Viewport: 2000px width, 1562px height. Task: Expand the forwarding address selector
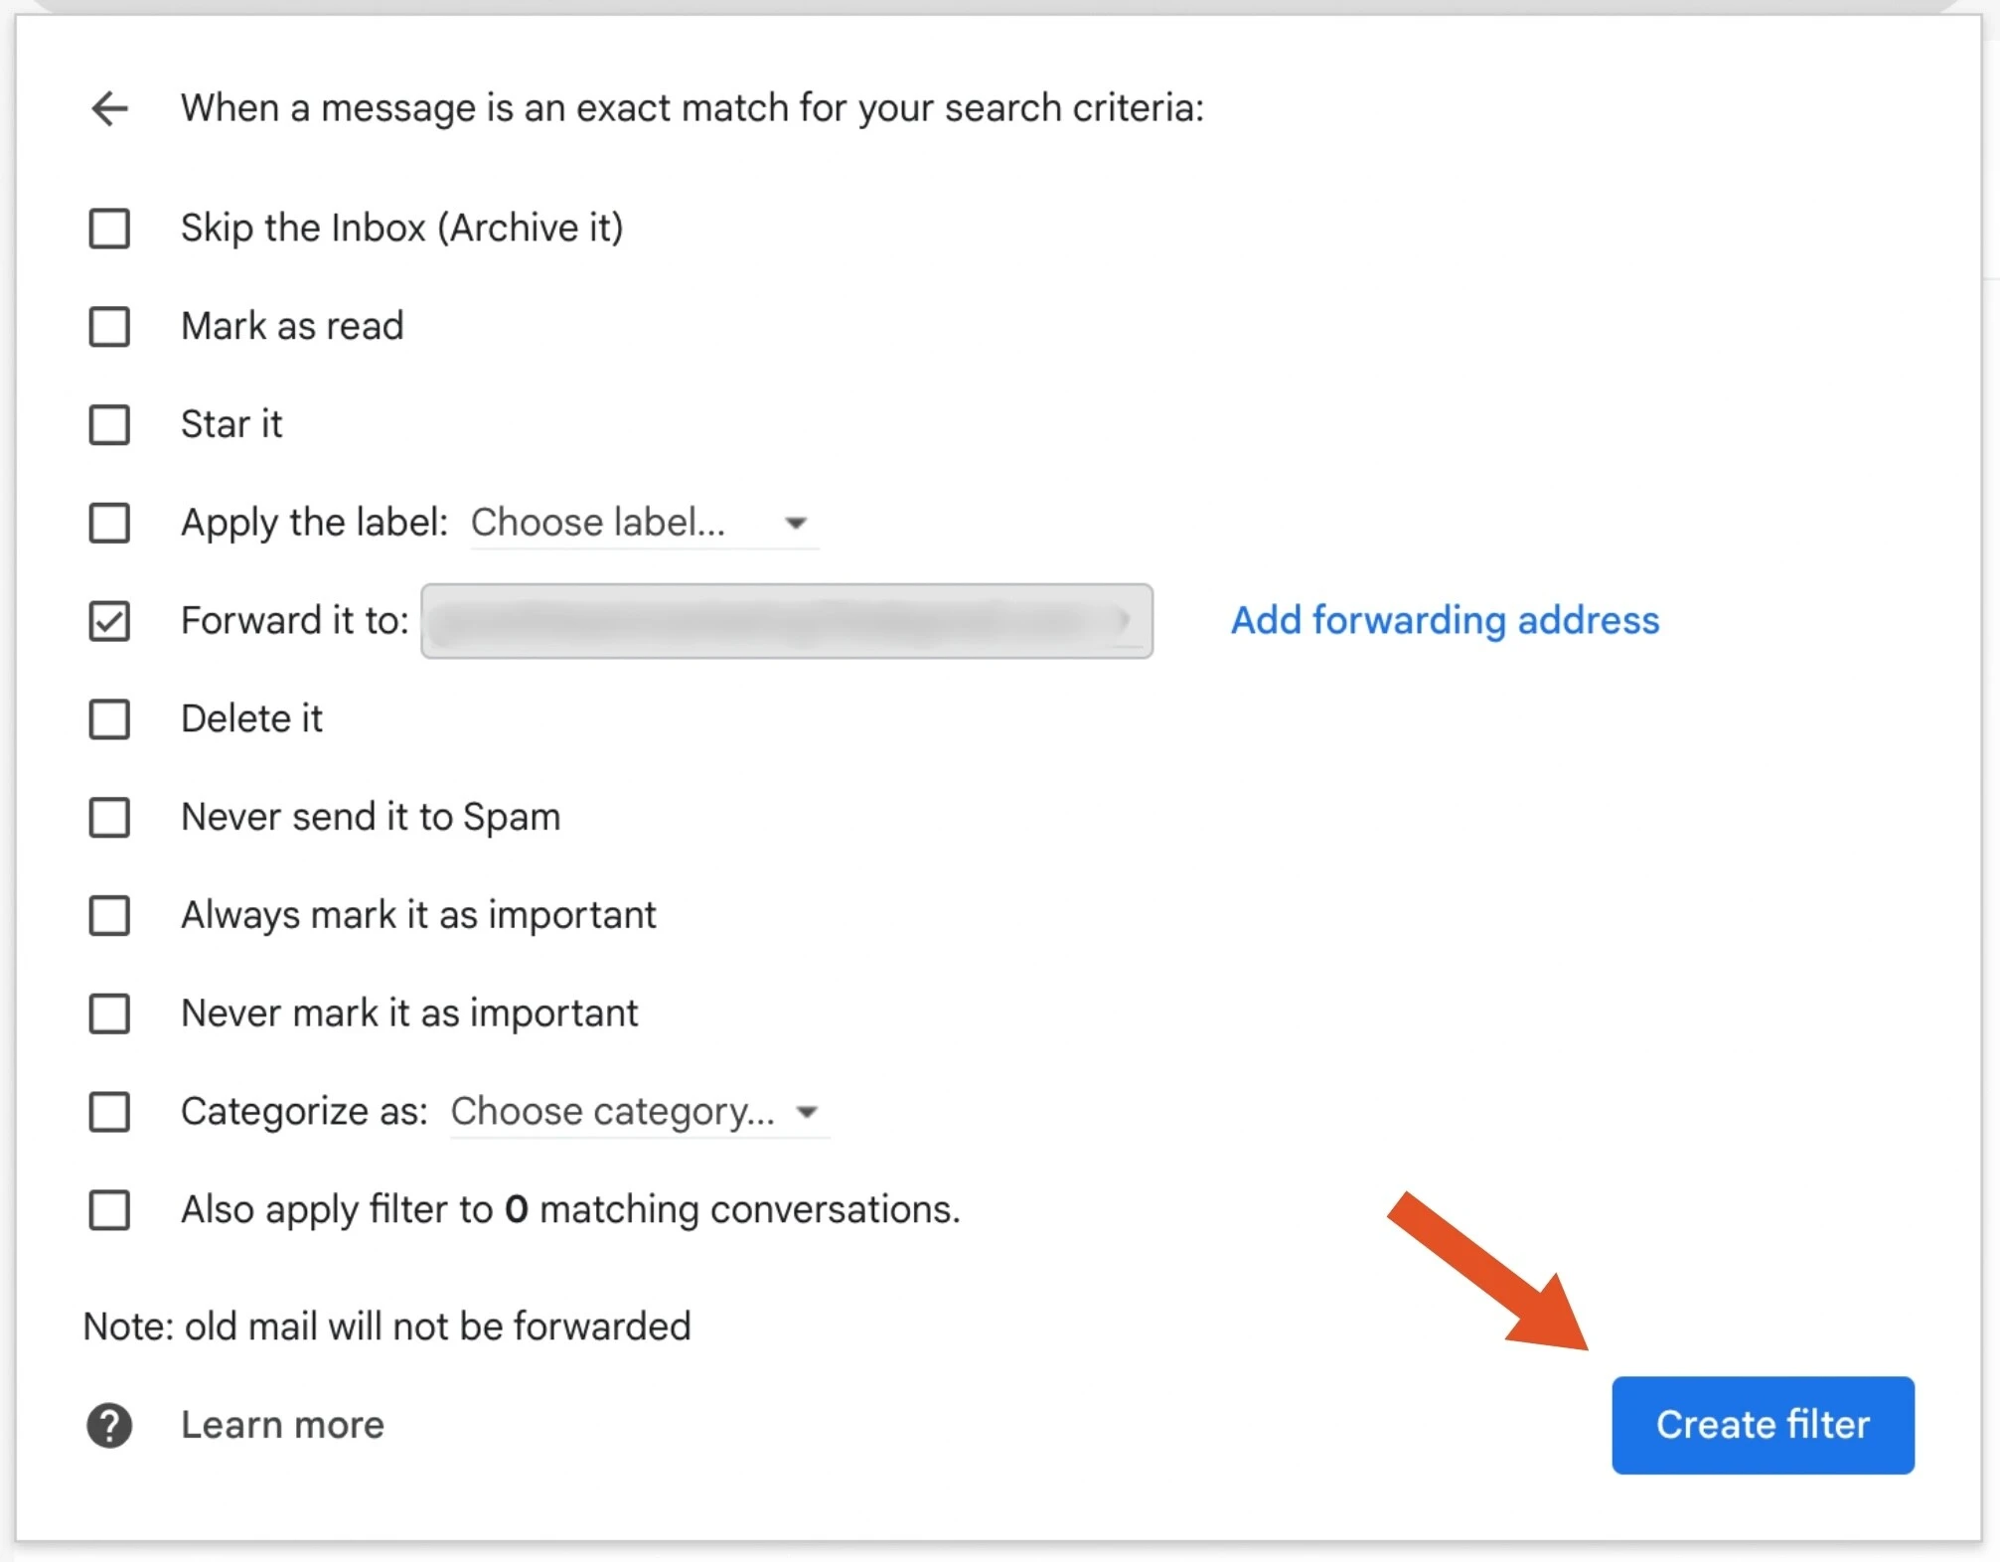[x=1128, y=621]
